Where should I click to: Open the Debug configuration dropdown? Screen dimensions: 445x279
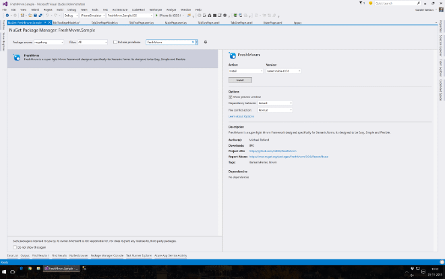(71, 16)
